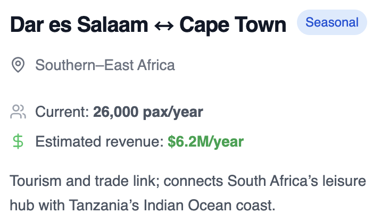Click the green dollar sign icon
Screen dimensions: 381x222
tap(18, 141)
